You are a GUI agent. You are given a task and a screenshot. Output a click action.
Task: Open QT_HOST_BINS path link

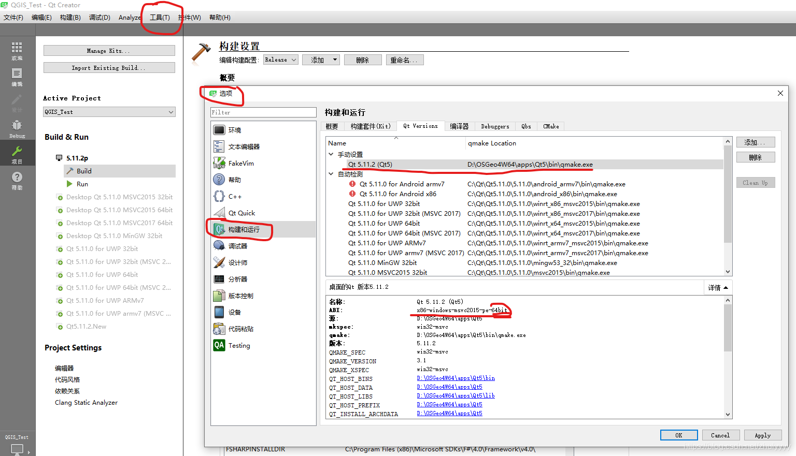tap(456, 378)
